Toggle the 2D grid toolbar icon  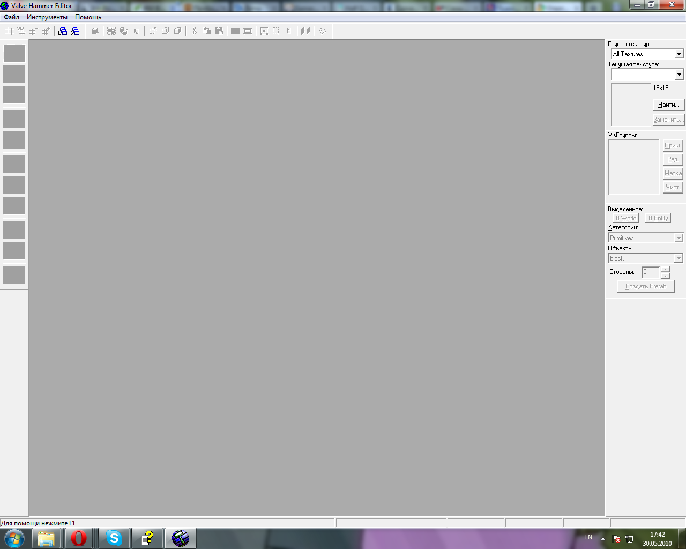pyautogui.click(x=9, y=31)
